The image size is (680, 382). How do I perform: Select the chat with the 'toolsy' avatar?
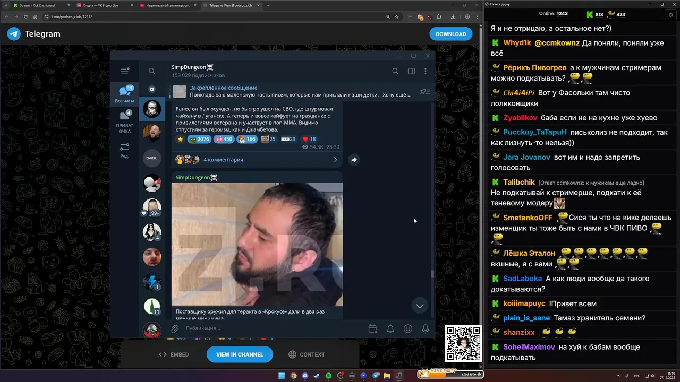pos(152,158)
